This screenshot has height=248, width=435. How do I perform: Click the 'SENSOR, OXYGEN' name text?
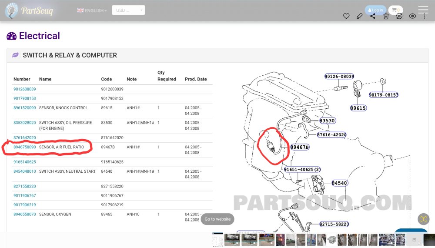pyautogui.click(x=55, y=214)
